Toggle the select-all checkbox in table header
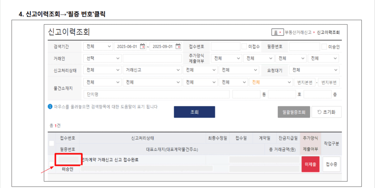The height and width of the screenshot is (188, 375). (51, 143)
